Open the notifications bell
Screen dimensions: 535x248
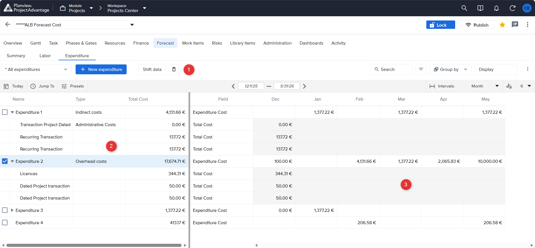pyautogui.click(x=496, y=8)
